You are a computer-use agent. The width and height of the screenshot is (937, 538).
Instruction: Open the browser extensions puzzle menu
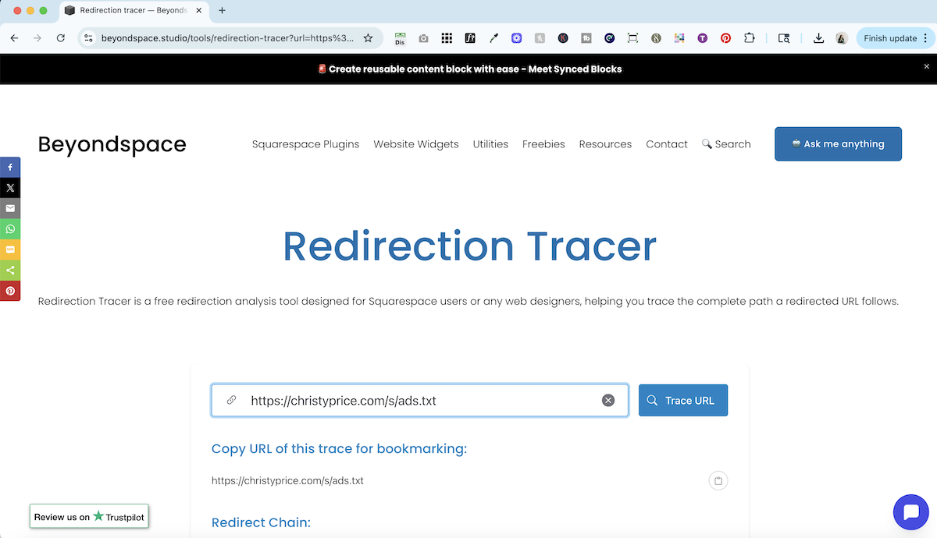(x=750, y=37)
